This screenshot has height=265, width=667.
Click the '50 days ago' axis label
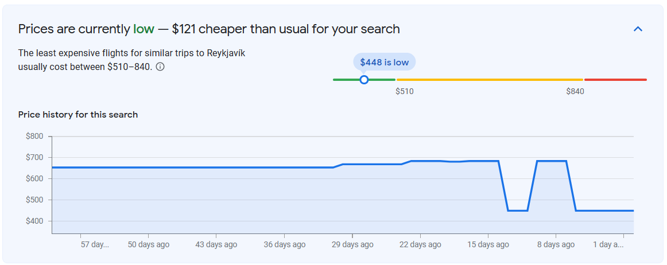pyautogui.click(x=149, y=244)
